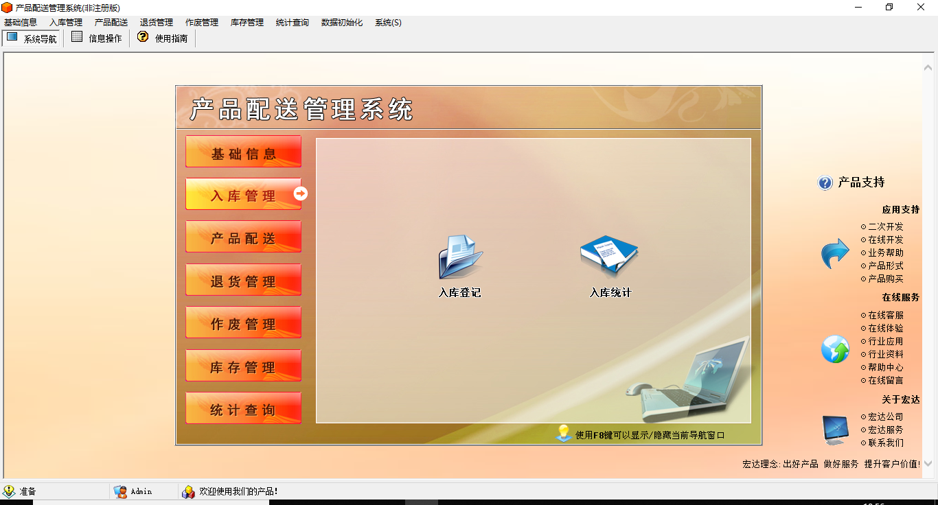Image resolution: width=938 pixels, height=505 pixels.
Task: Open the 作废管理 menu bar item
Action: pos(202,23)
